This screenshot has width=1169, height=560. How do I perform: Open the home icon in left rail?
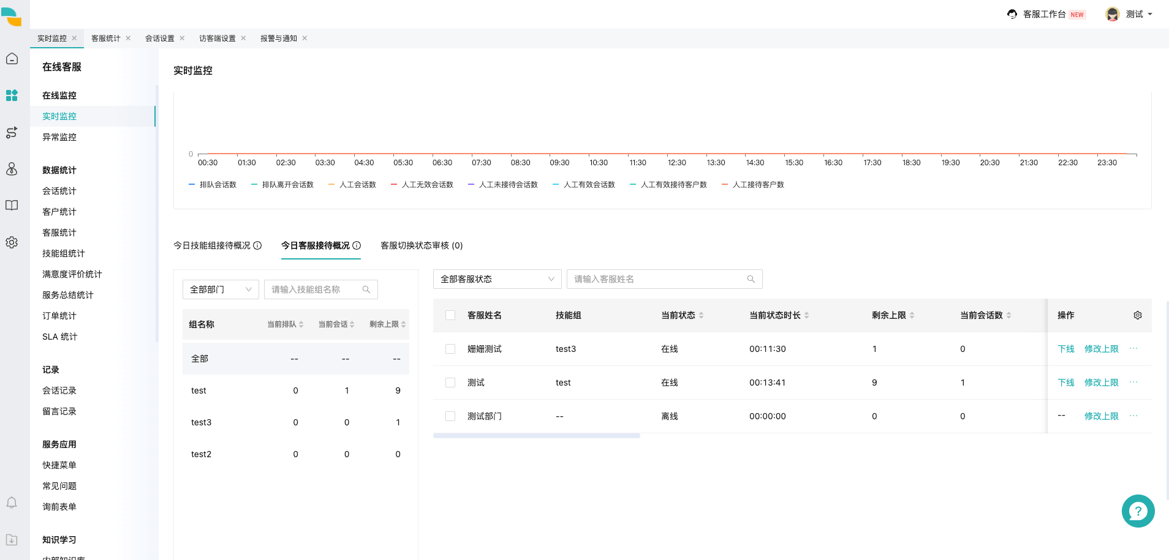pos(12,59)
